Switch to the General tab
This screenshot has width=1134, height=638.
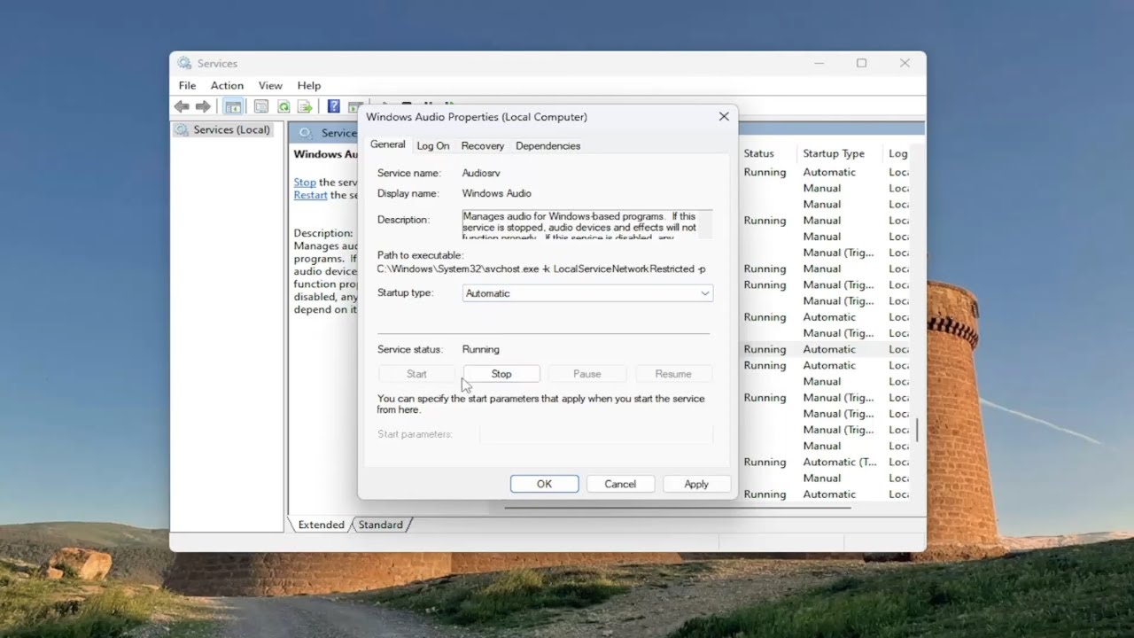pos(387,144)
